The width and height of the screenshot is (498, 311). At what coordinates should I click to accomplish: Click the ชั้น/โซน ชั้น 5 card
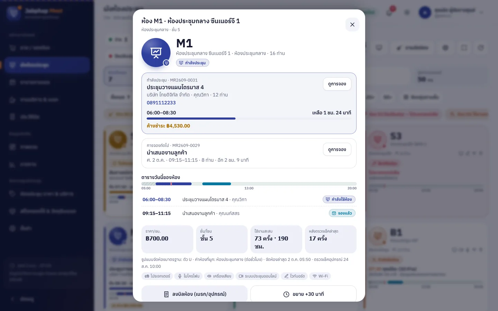click(222, 239)
